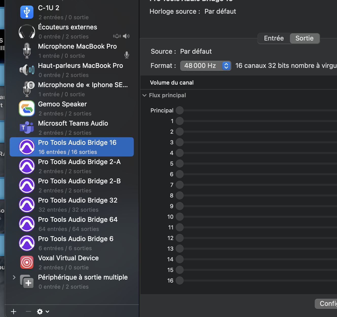Switch to the Sortie tab

304,38
